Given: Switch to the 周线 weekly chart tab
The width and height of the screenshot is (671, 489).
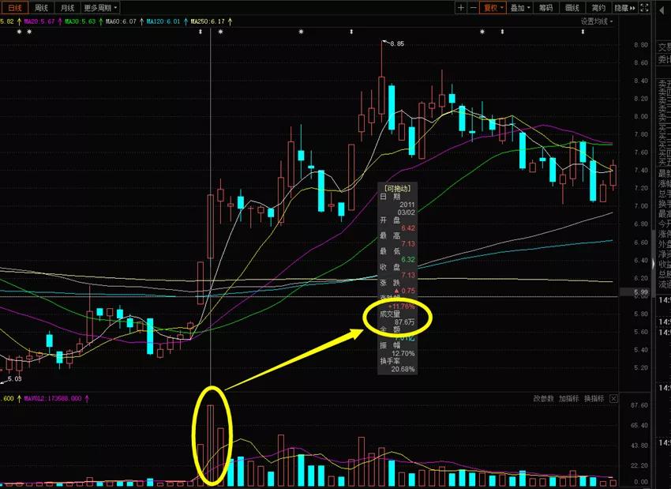Looking at the screenshot, I should (x=41, y=8).
